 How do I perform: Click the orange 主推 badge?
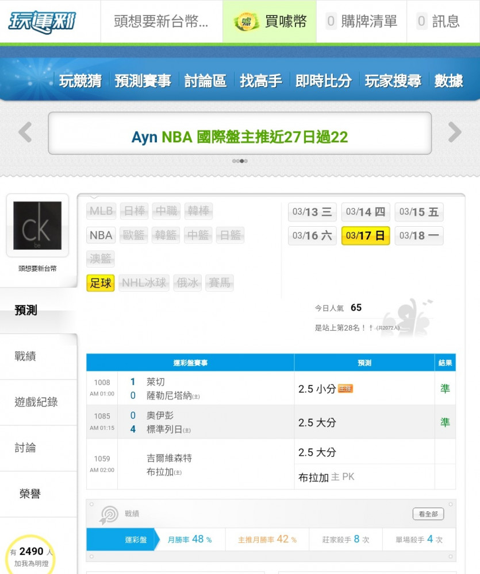tap(345, 389)
